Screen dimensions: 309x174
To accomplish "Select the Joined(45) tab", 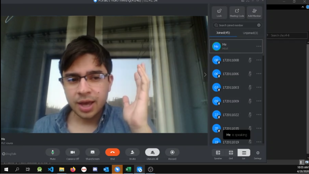I will (223, 33).
